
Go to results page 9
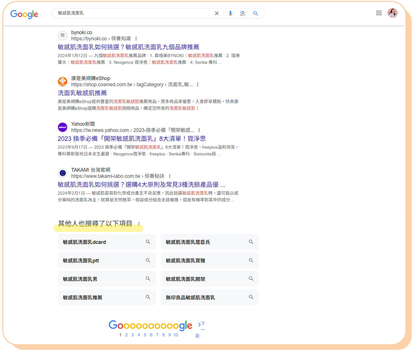pos(169,335)
